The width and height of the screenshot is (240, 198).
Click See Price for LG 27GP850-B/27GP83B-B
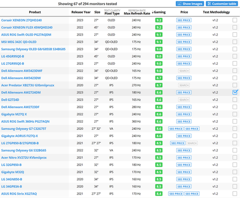178,143
